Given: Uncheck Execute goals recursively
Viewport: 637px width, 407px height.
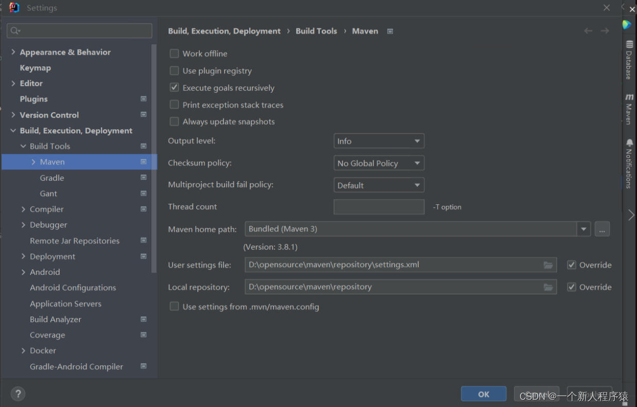Looking at the screenshot, I should click(175, 87).
